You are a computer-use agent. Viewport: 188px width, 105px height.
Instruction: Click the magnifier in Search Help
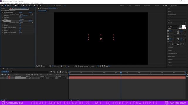[x=170, y=6]
